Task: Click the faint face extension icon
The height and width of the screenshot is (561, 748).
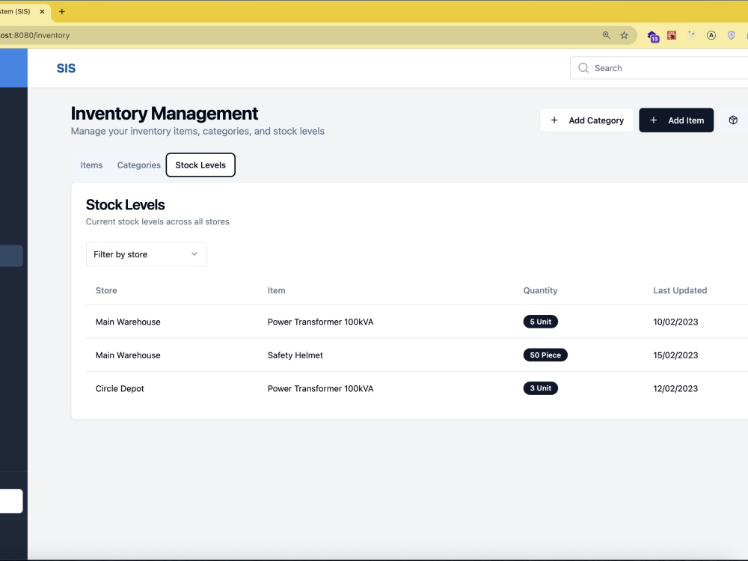Action: pos(692,35)
